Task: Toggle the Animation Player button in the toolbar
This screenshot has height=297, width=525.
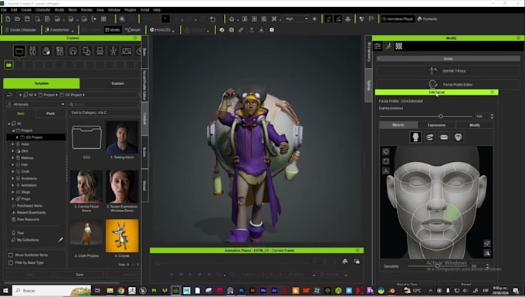Action: (398, 19)
